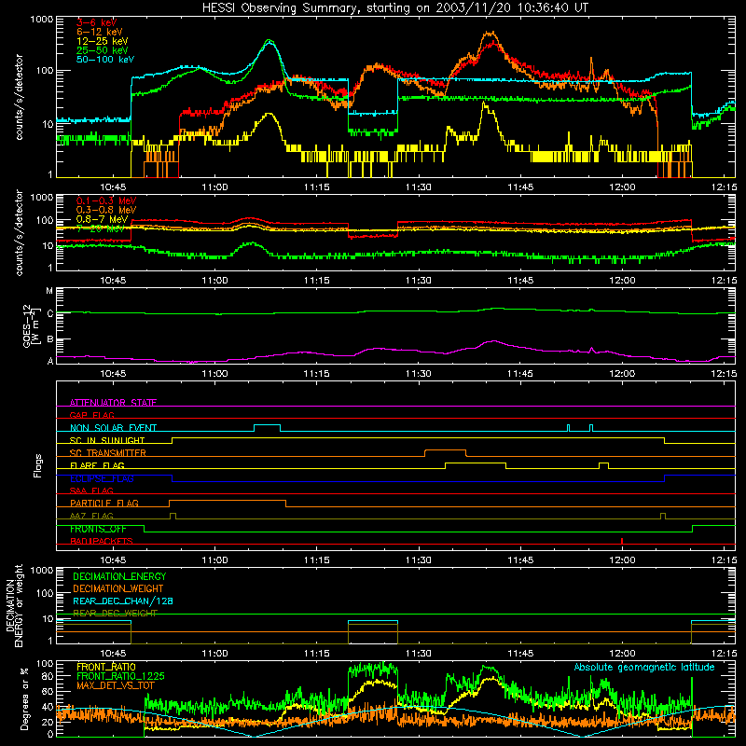Click the red BAD_PACKETS tick at 12:00

622,541
